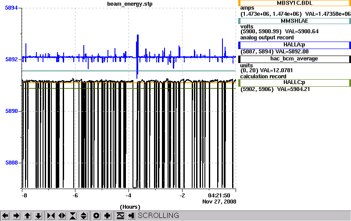The image size is (351, 221).
Task: Open the graph display mode icon
Action: point(120,216)
